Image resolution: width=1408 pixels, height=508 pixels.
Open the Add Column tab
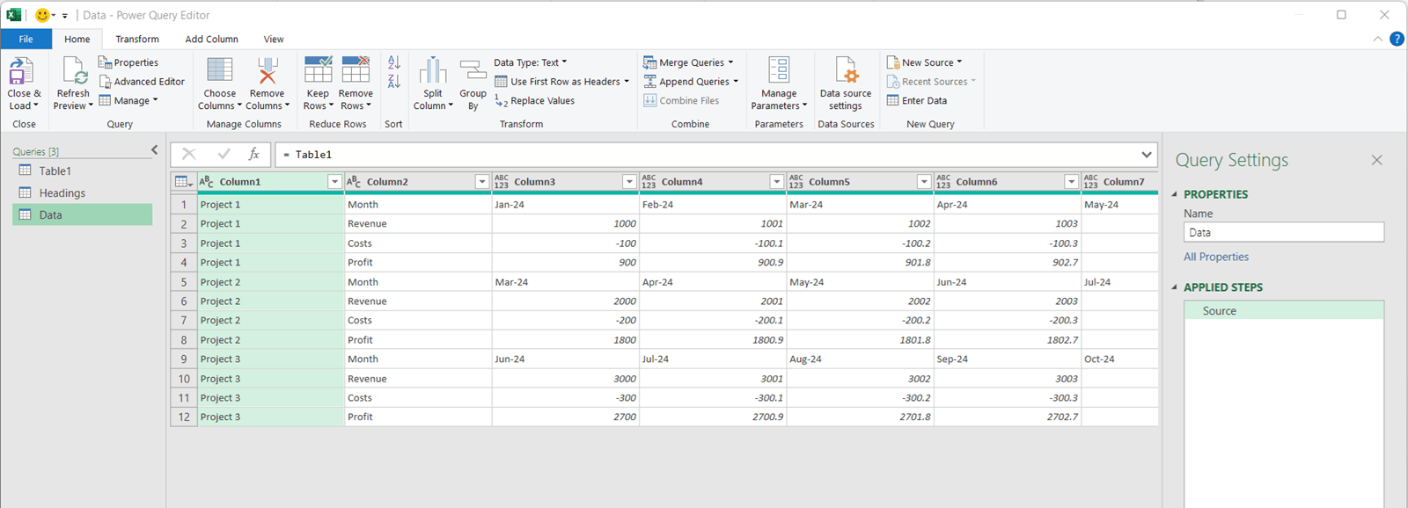pos(211,40)
